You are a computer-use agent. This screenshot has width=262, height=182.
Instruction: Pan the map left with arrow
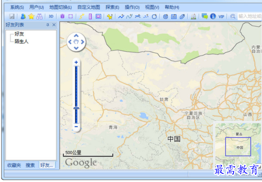click(70, 42)
